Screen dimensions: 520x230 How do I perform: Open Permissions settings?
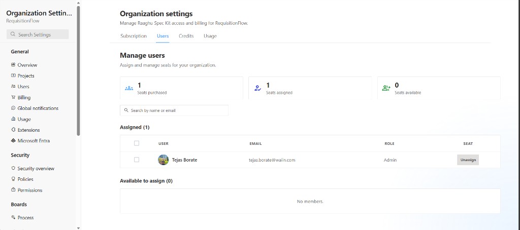(x=30, y=190)
